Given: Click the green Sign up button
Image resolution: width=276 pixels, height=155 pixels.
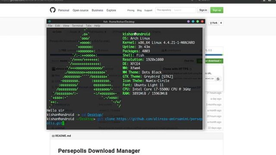Looking at the screenshot, I should point(216,10).
